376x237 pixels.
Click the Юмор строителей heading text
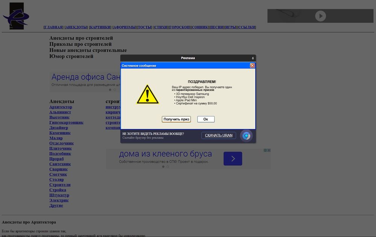71,56
